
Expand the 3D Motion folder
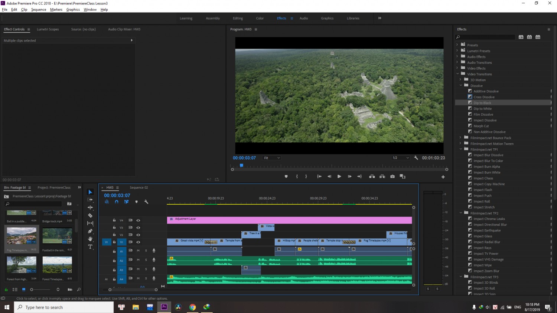pos(460,80)
